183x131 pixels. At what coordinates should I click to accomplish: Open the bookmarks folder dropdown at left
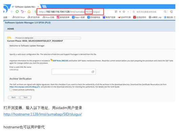[6, 17]
